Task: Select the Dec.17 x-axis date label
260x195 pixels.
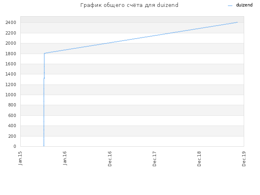Action: point(154,159)
